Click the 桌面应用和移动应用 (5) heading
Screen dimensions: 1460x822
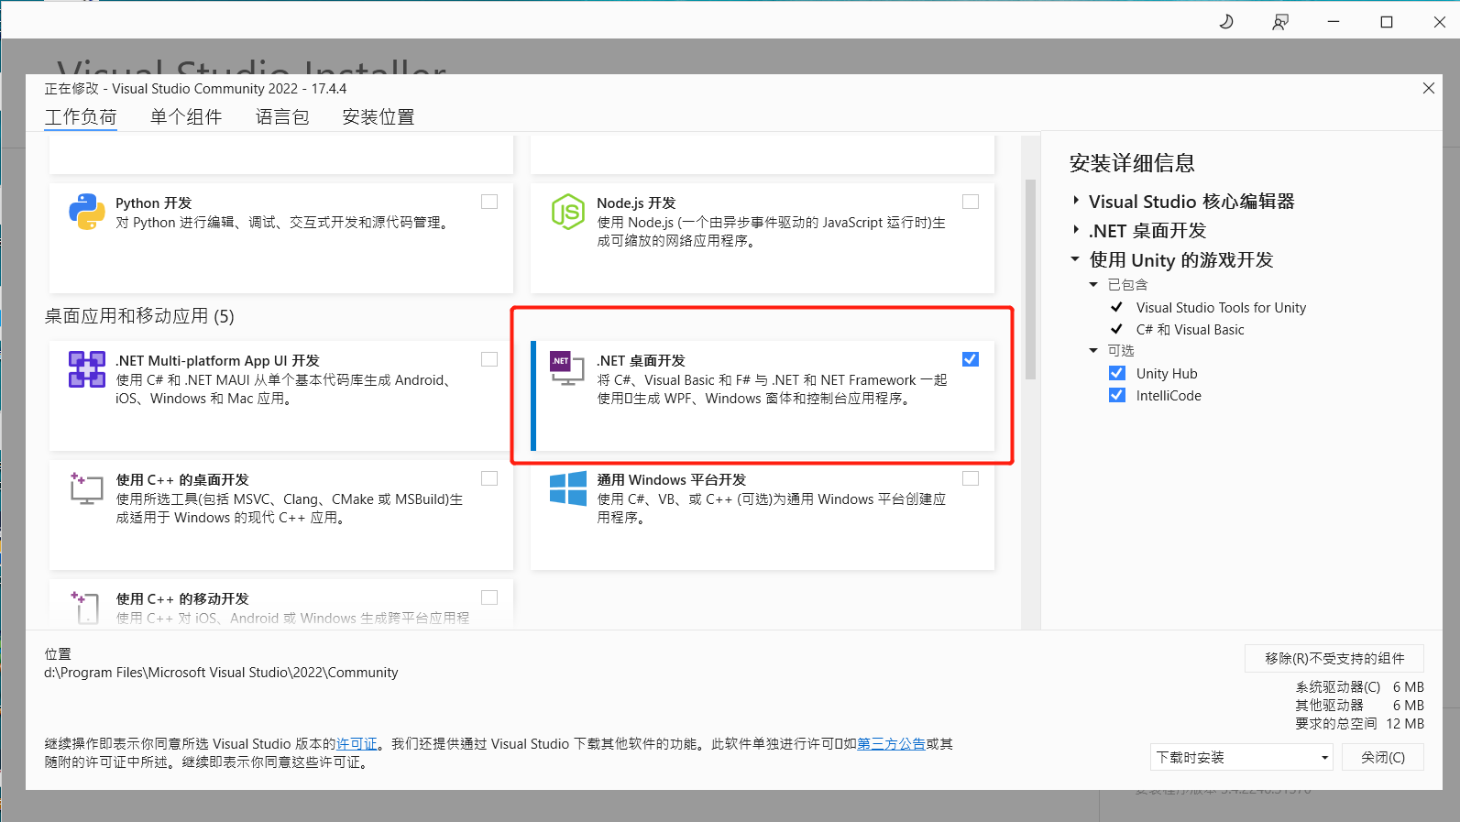139,316
